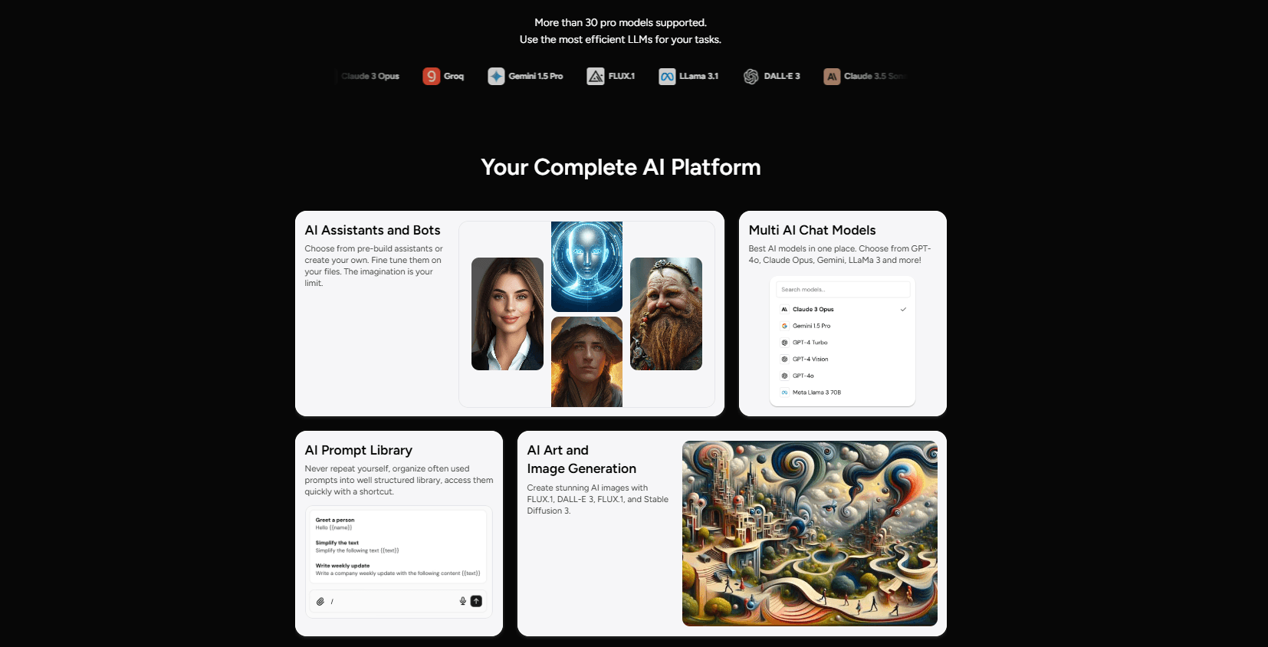Choose GPT-4 Vision from the model list
The height and width of the screenshot is (647, 1268).
click(x=843, y=359)
